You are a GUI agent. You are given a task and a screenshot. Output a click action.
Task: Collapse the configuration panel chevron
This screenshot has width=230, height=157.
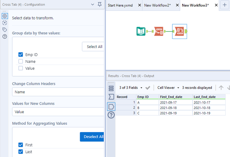click(93, 4)
